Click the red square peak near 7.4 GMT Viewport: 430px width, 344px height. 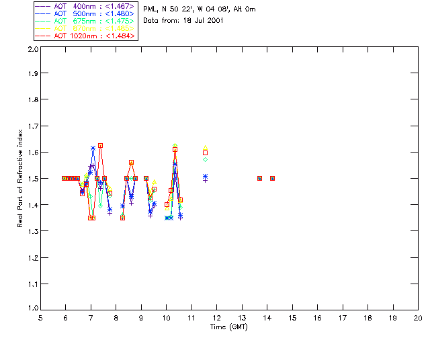click(100, 145)
